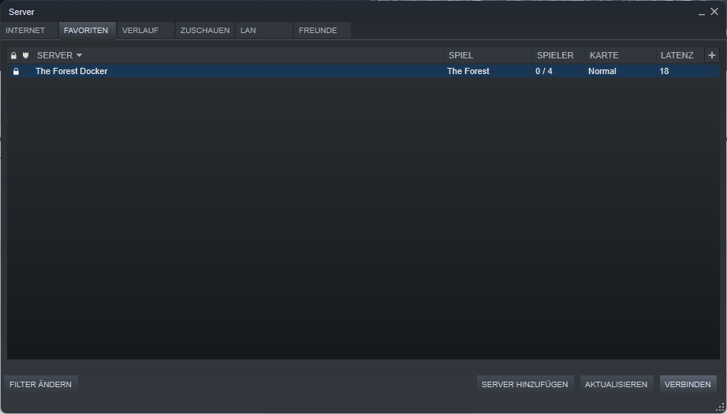Click SERVER HINZUFÜGEN button
727x414 pixels.
(525, 384)
